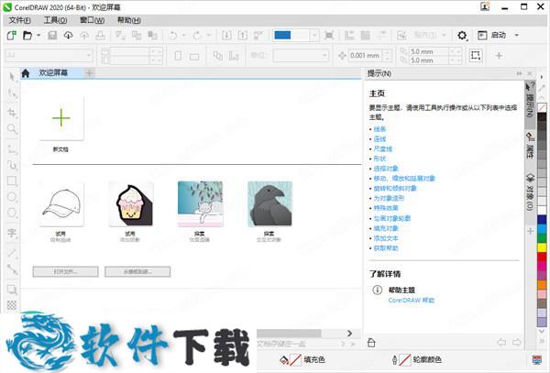Viewport: 550px width, 373px height.
Task: Click the cloud download icon
Action: 69,36
